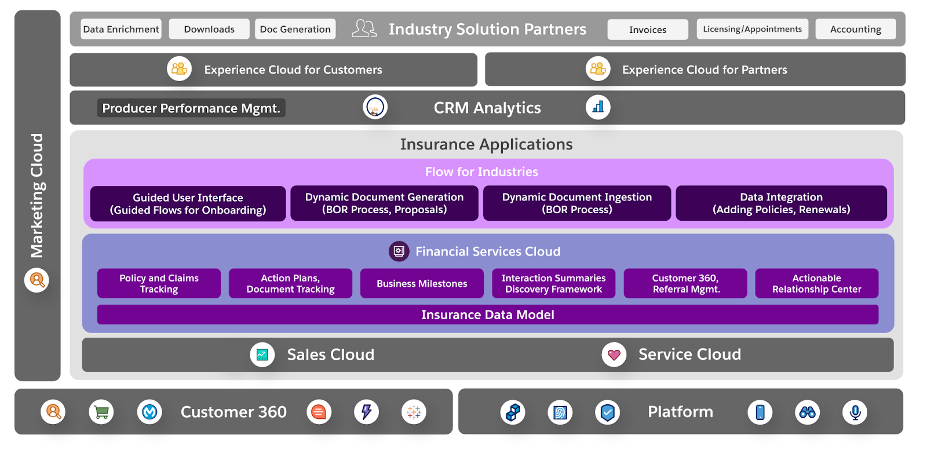
Task: Click the orange chat bubble icon in Customer 360
Action: pyautogui.click(x=319, y=412)
